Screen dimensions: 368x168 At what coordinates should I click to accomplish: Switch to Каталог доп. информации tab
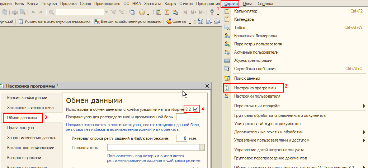[31, 148]
